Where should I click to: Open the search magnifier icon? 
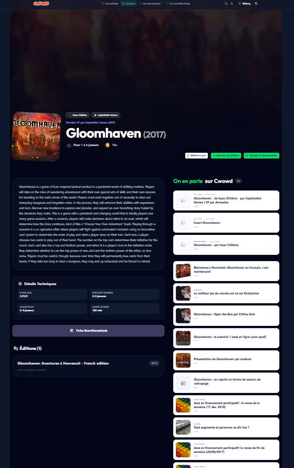(226, 4)
